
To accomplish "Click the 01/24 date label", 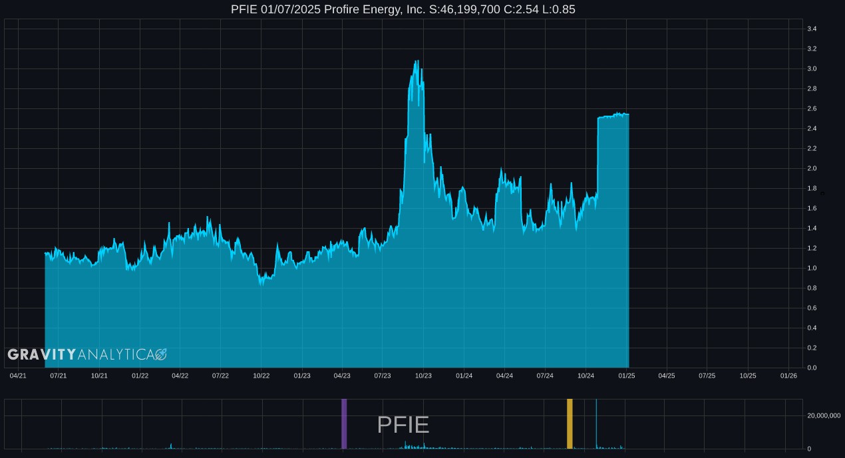I will (x=464, y=376).
